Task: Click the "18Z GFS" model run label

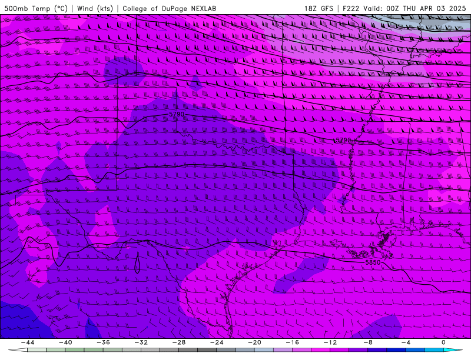Action: point(319,8)
